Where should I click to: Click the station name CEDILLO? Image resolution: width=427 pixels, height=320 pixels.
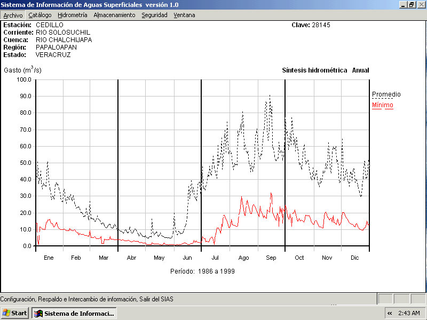pos(49,25)
